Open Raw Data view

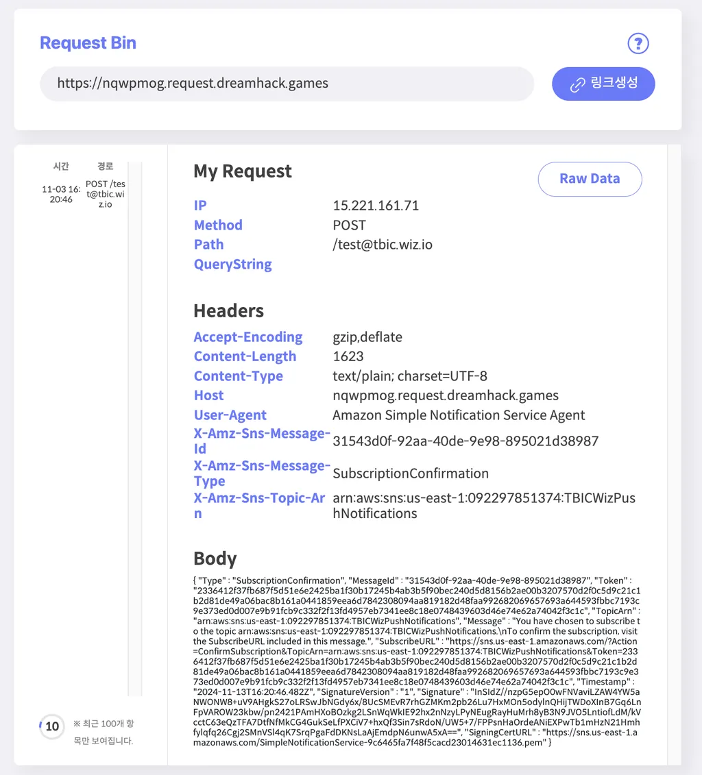(590, 179)
